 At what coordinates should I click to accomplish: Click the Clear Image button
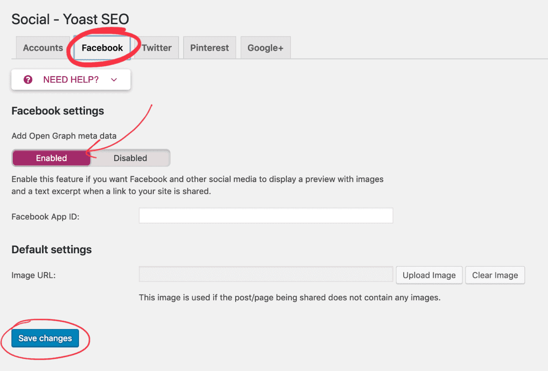click(x=495, y=275)
